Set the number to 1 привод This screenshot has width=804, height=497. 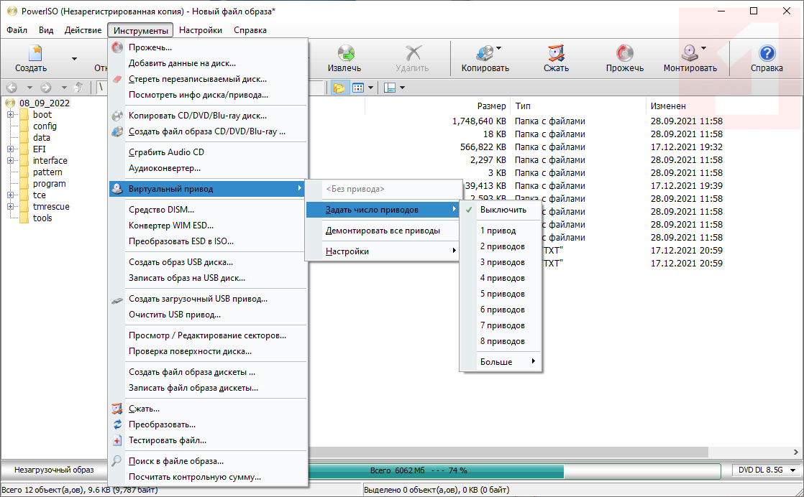point(501,231)
